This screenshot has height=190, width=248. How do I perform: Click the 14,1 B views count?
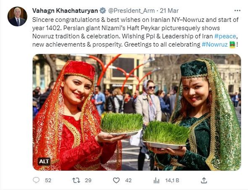point(172,180)
